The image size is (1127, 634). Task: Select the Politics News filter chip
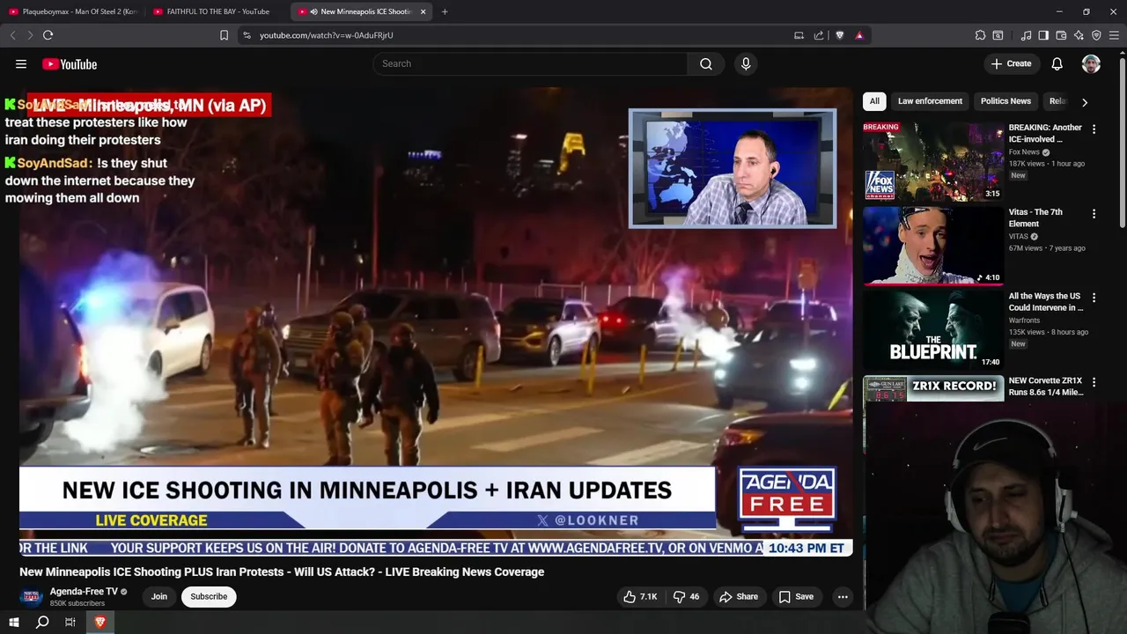click(1005, 101)
